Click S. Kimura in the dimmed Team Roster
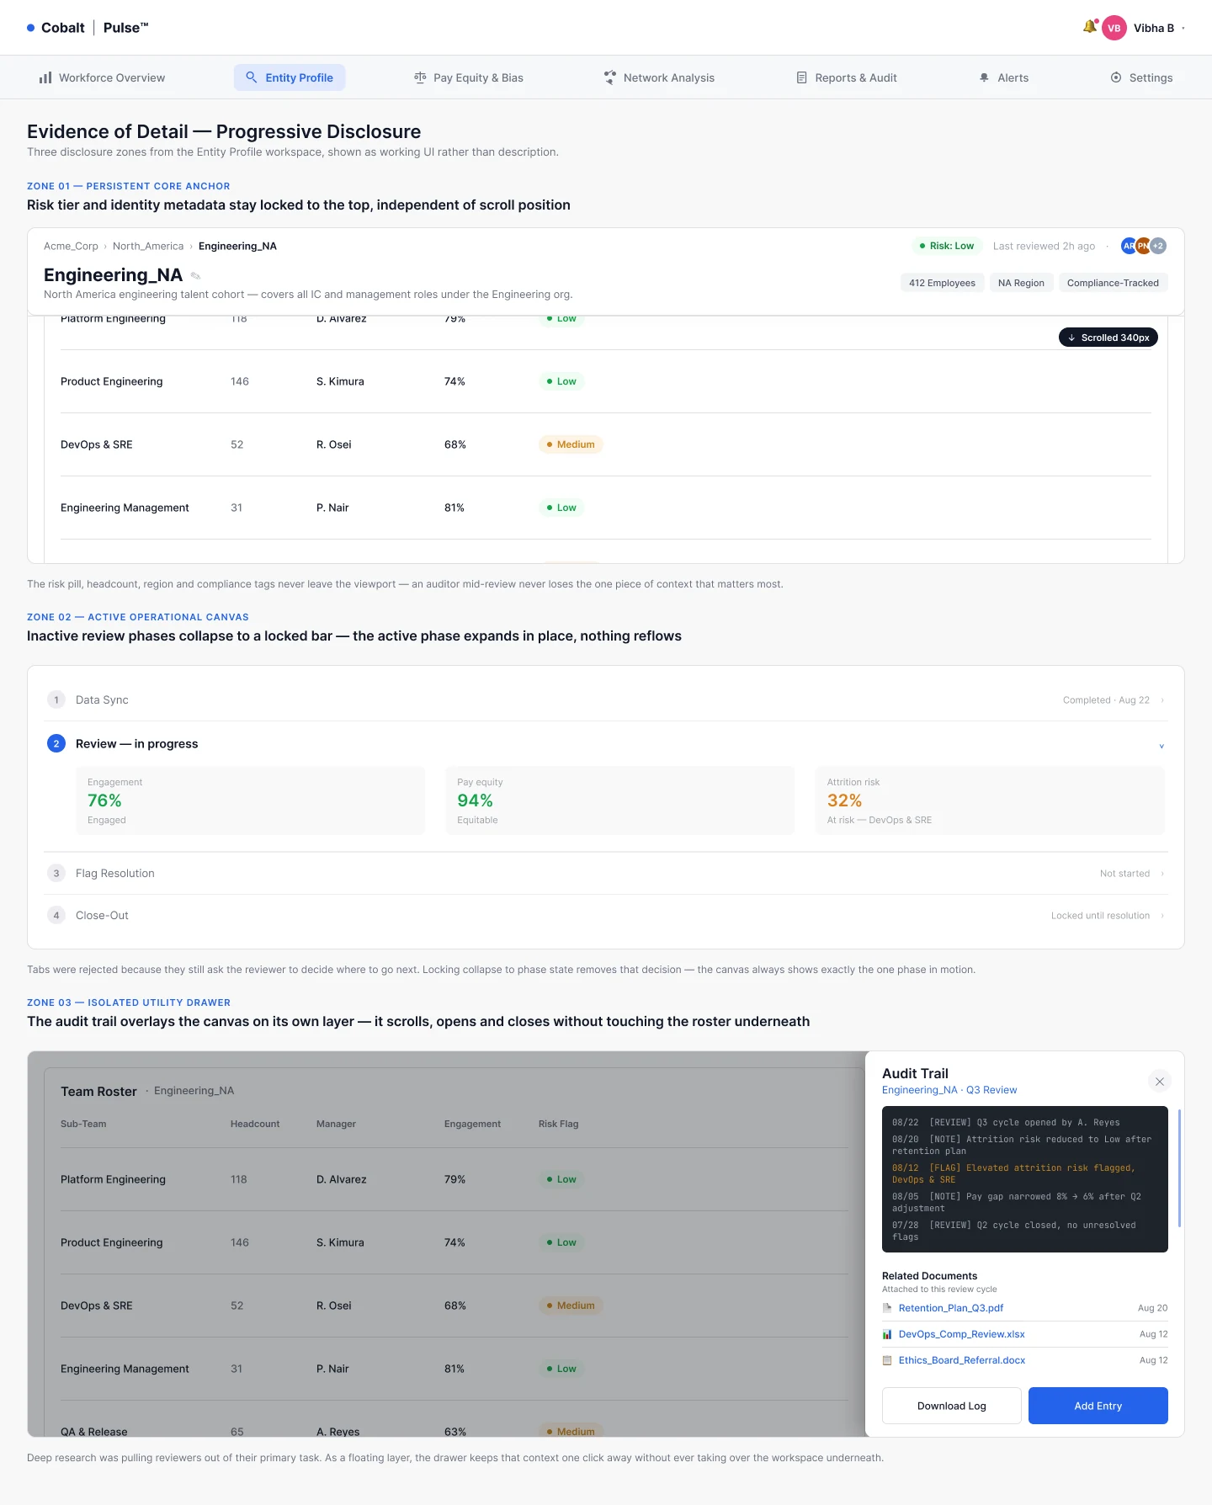Viewport: 1212px width, 1505px height. (340, 1242)
